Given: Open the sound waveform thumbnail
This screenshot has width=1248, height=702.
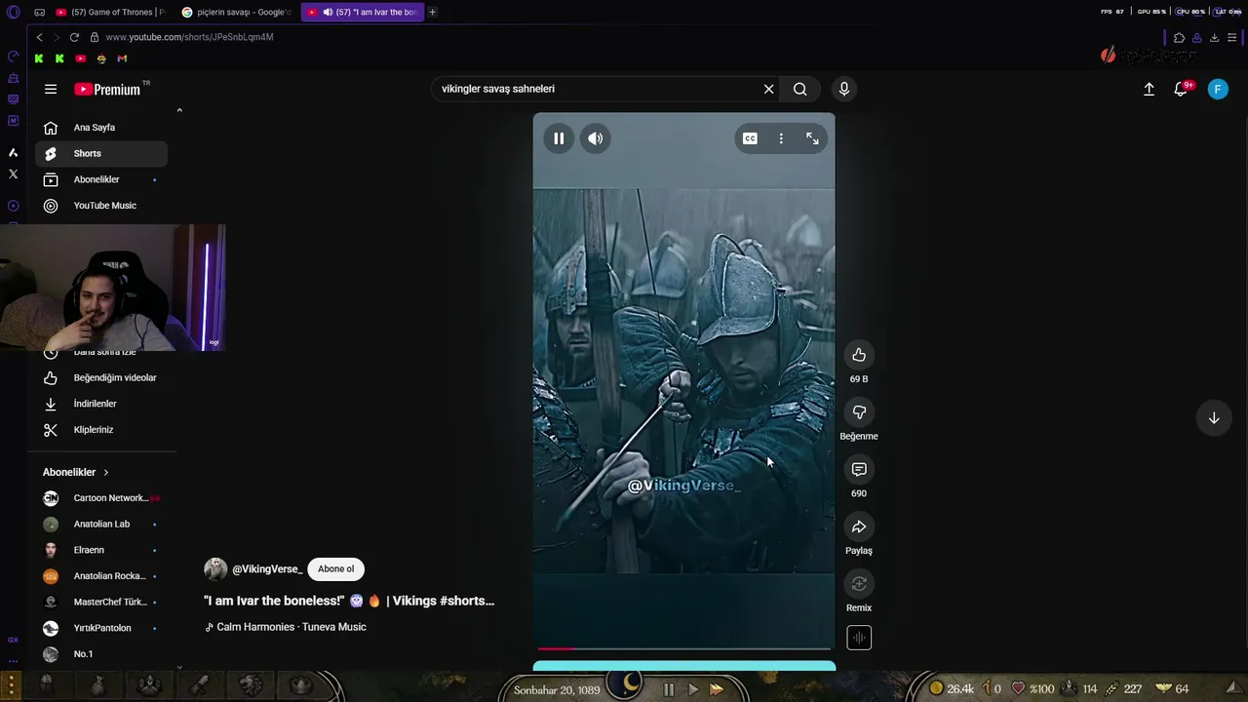Looking at the screenshot, I should click(x=859, y=638).
